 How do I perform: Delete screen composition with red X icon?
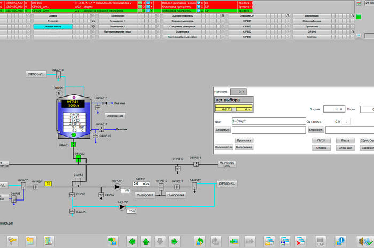[300, 242]
